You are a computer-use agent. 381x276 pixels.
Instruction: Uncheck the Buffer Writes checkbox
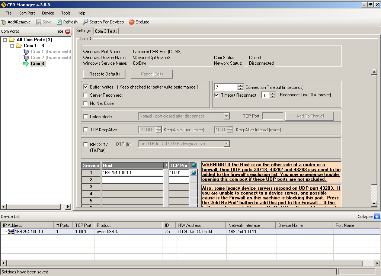coord(86,87)
